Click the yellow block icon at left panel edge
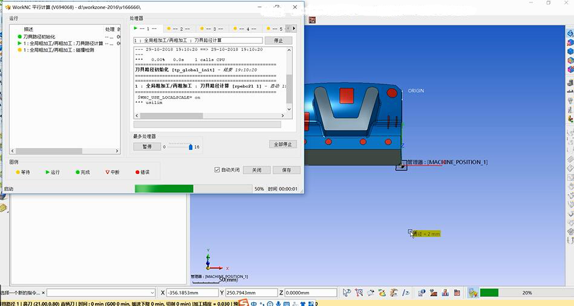 coord(3,207)
